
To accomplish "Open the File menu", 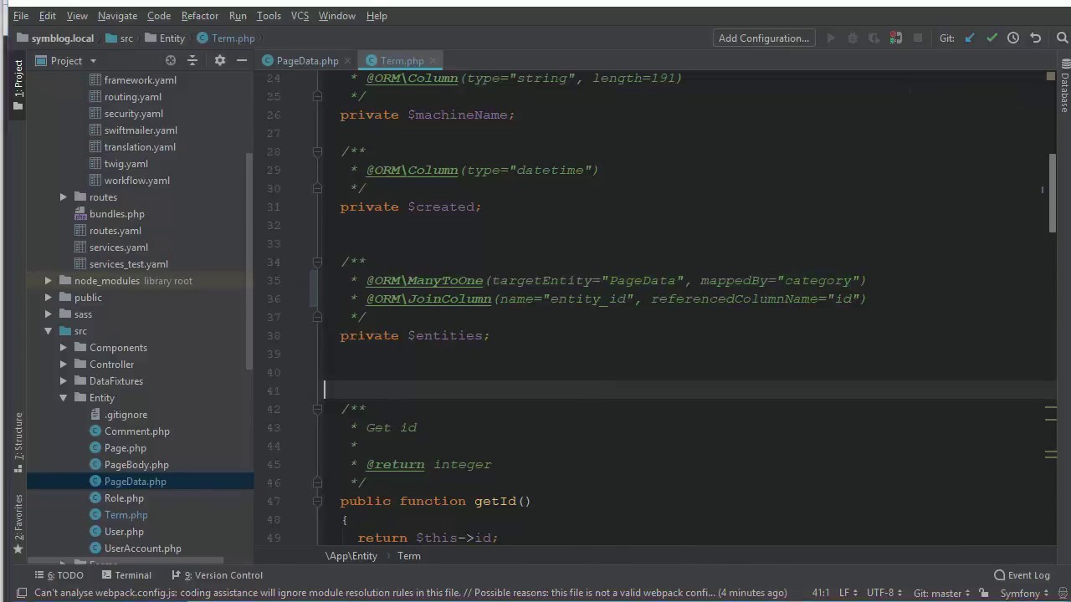I will pyautogui.click(x=21, y=15).
